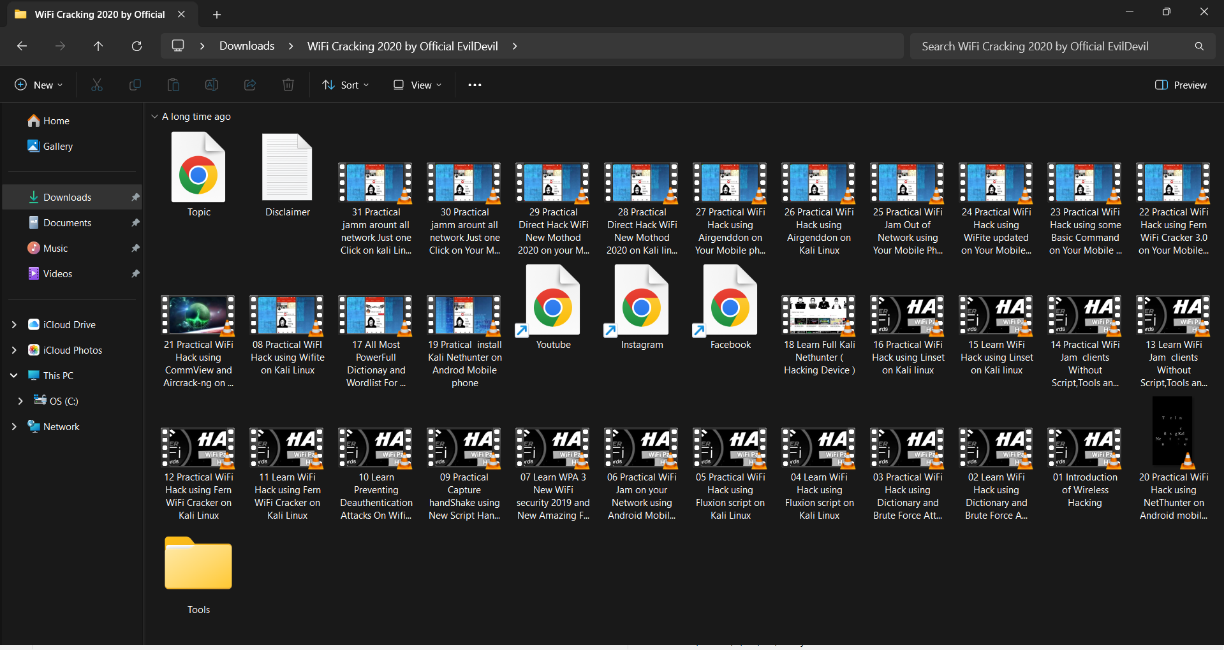Open the View dropdown menu
The width and height of the screenshot is (1224, 650).
(x=417, y=85)
